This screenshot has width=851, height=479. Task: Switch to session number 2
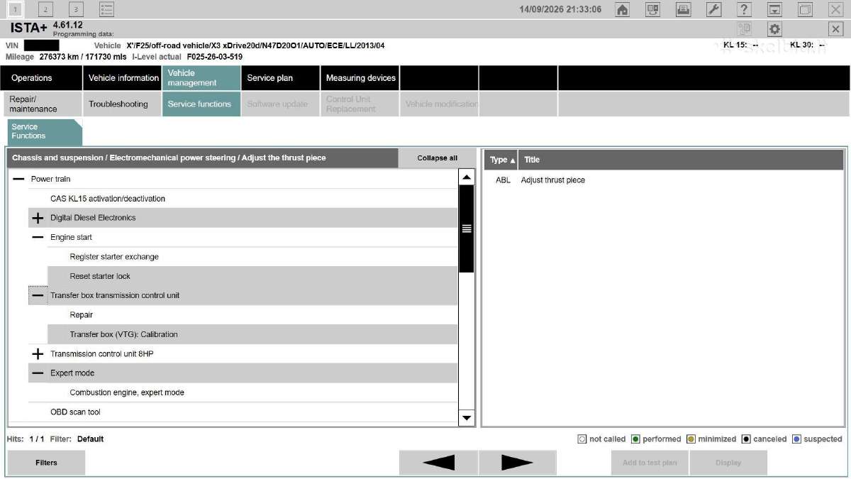45,9
